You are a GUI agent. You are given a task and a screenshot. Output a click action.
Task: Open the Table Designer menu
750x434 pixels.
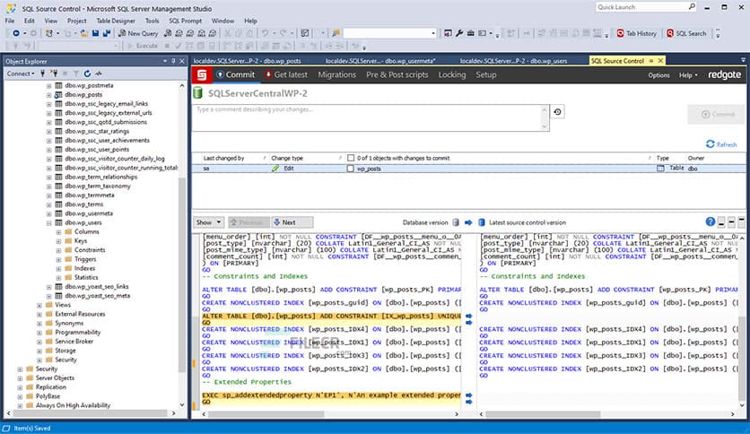pyautogui.click(x=116, y=21)
